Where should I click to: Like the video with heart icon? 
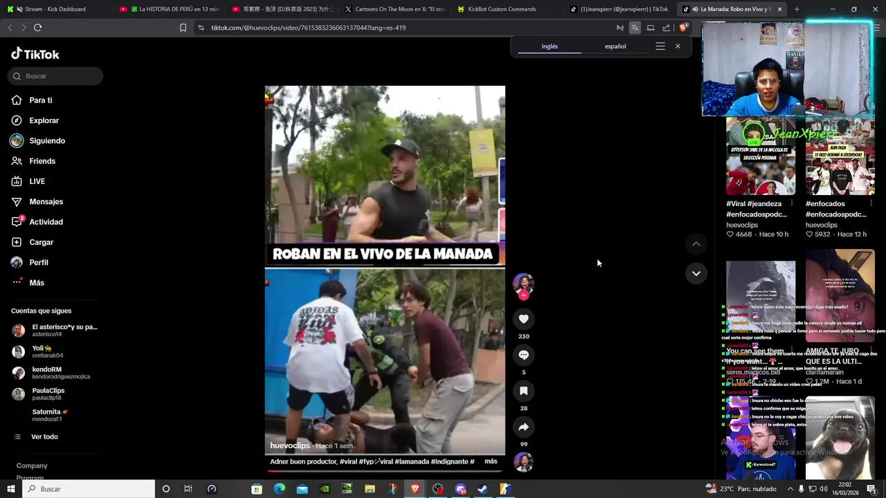tap(523, 319)
